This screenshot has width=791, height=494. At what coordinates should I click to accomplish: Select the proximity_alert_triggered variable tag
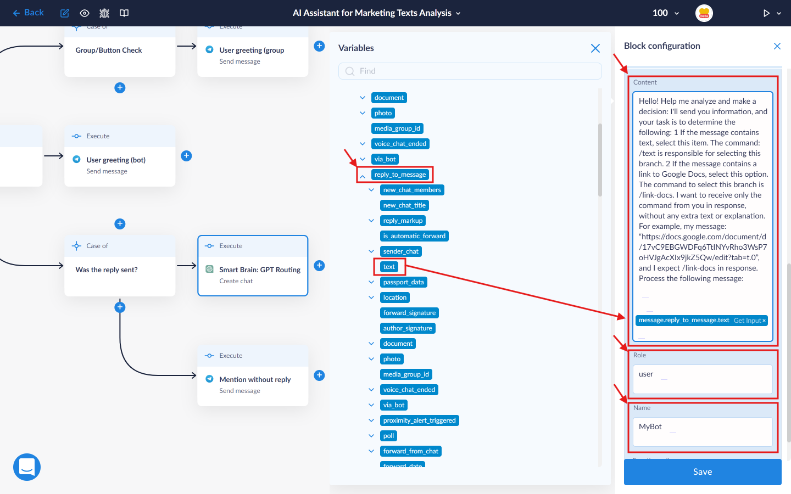tap(419, 420)
